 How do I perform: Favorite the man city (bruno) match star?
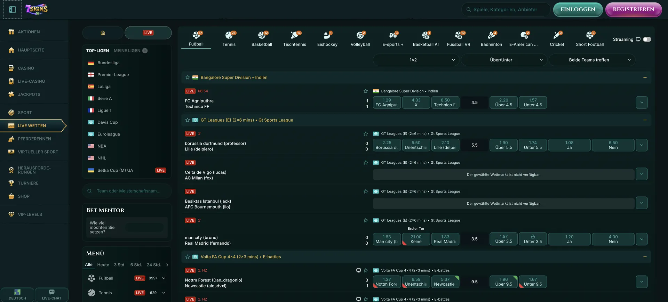pos(366,220)
